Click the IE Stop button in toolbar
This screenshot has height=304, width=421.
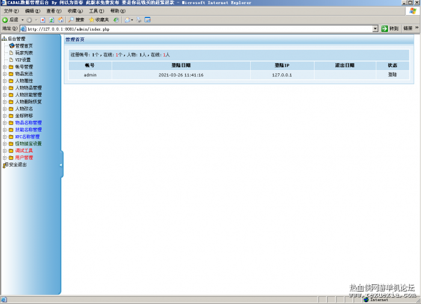pyautogui.click(x=43, y=20)
